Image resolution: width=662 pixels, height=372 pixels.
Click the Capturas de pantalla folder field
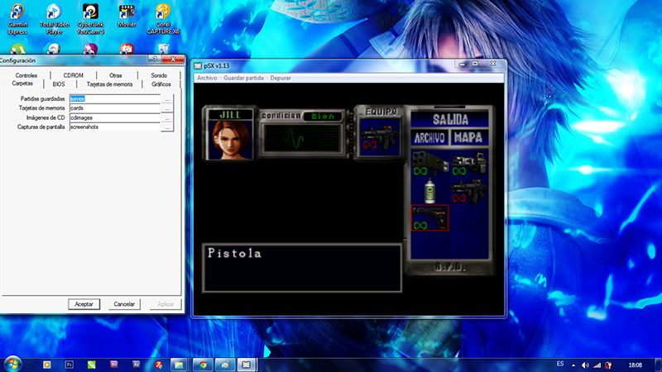pos(115,127)
